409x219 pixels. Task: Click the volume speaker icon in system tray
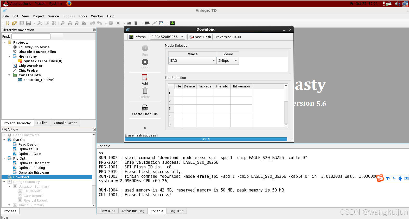pyautogui.click(x=398, y=4)
